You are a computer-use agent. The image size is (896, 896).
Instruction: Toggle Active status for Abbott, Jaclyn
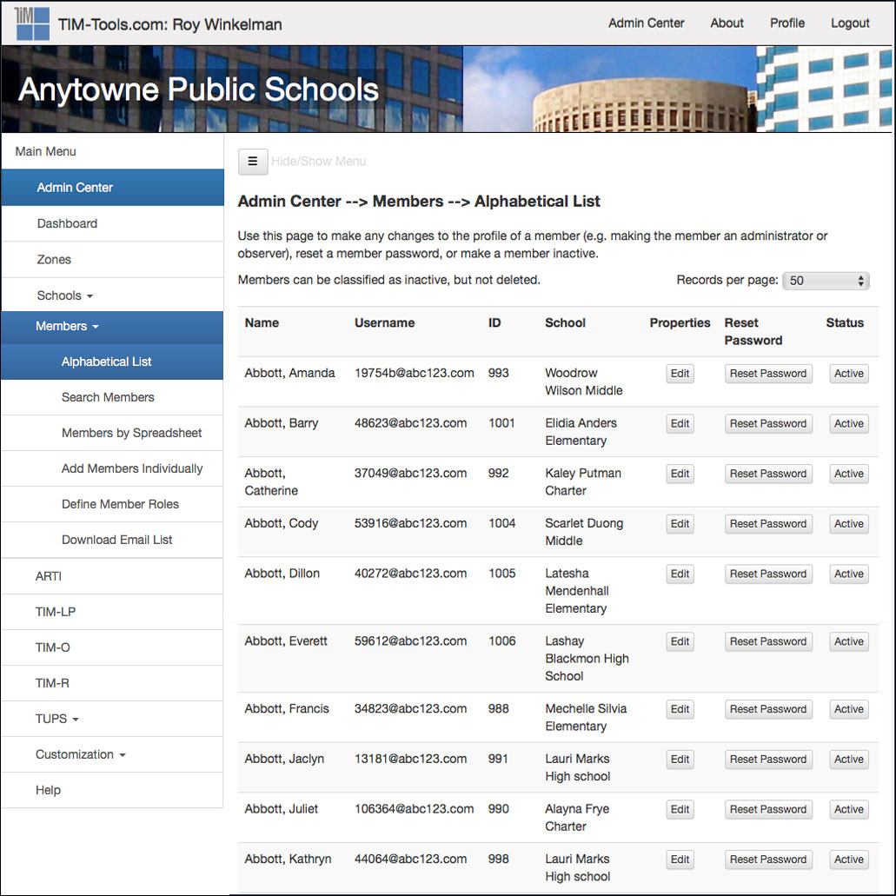point(848,760)
